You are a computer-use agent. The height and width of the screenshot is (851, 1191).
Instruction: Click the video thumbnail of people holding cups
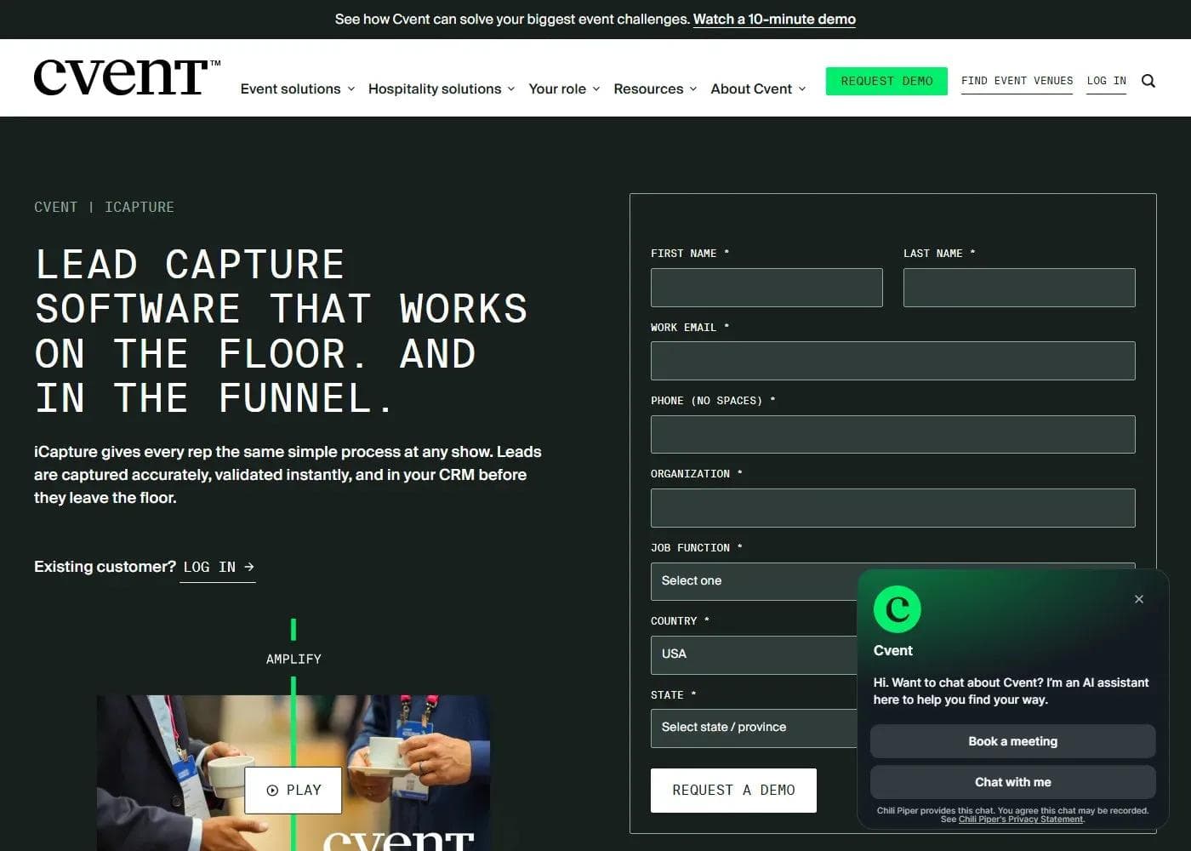(x=293, y=773)
